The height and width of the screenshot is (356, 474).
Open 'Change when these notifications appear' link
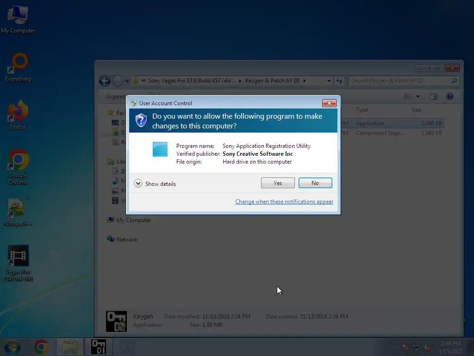click(x=284, y=202)
